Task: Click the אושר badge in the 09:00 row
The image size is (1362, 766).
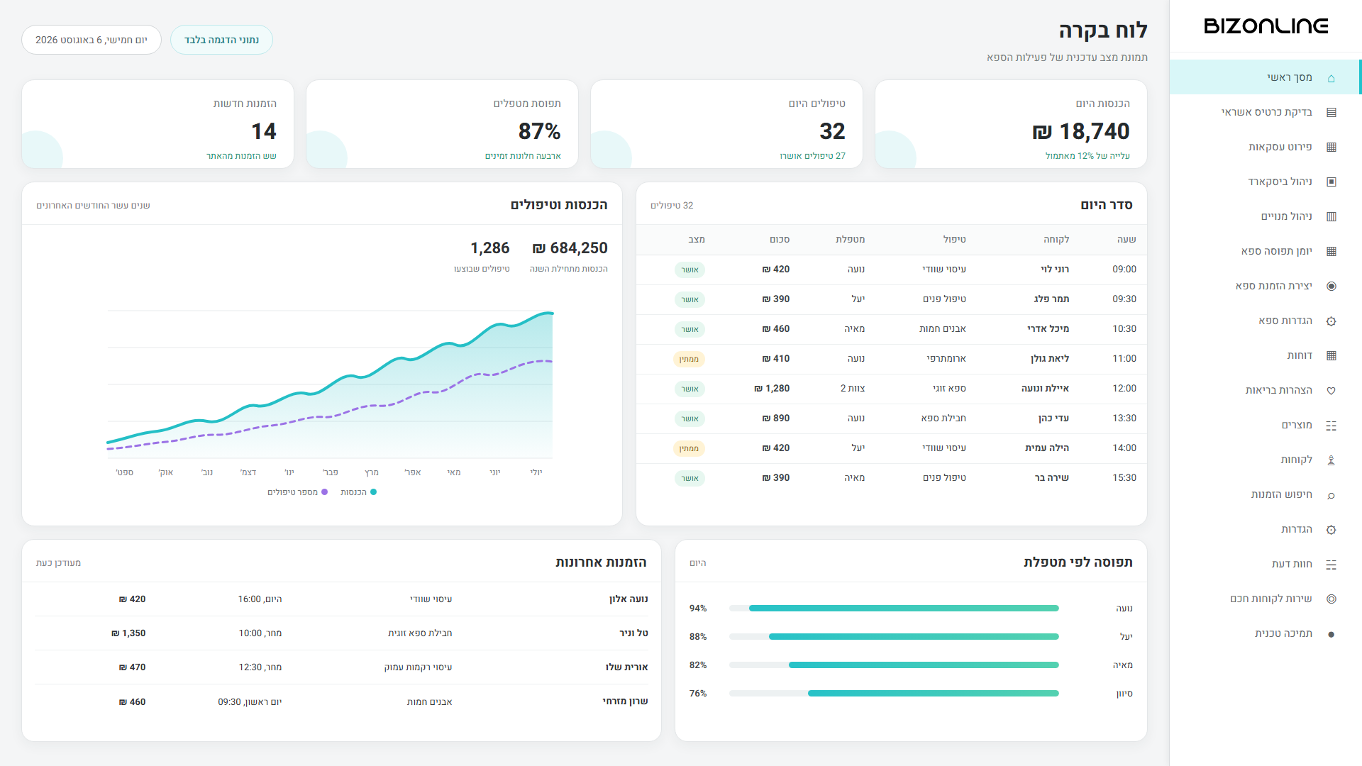Action: [690, 270]
